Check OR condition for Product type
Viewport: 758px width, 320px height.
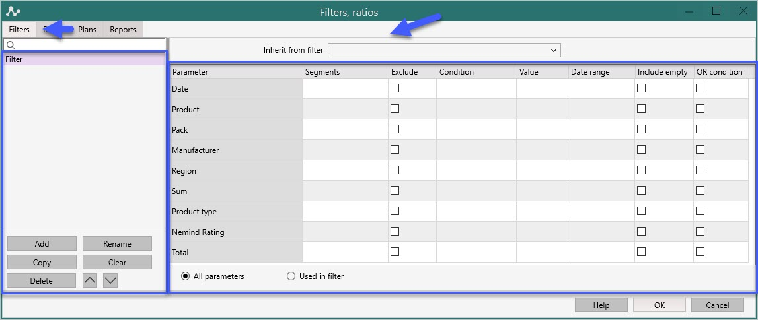click(700, 211)
